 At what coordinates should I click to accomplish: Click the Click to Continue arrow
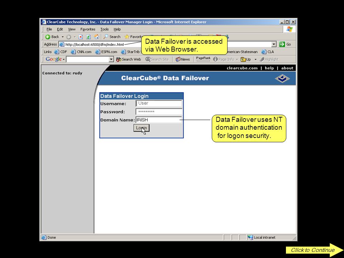click(315, 250)
